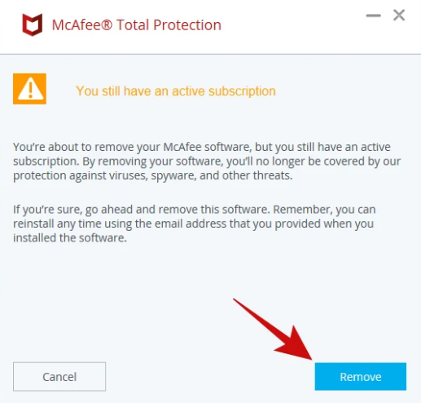
Task: Confirm uninstall with the blue Remove button
Action: pyautogui.click(x=360, y=376)
